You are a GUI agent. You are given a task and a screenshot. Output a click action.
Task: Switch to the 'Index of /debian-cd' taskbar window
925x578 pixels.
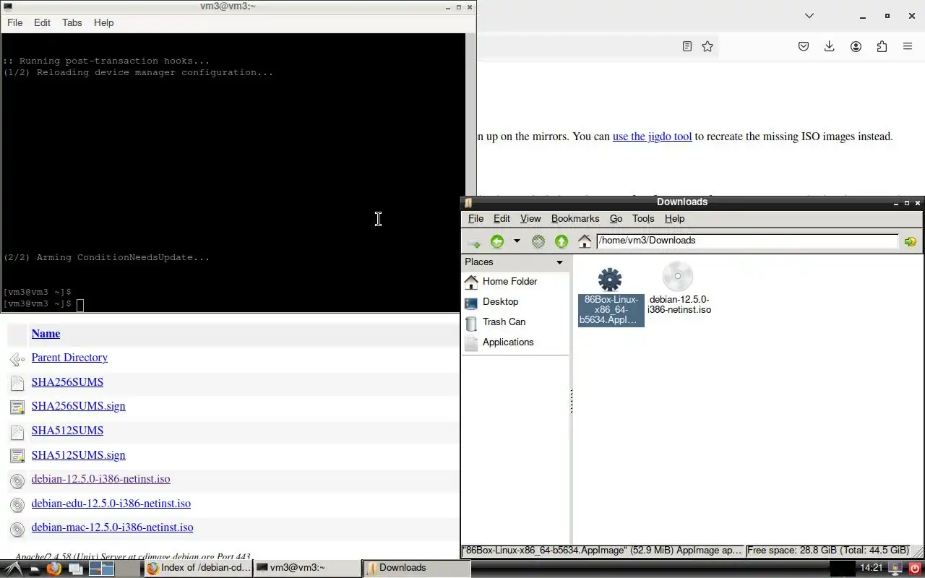click(x=199, y=568)
